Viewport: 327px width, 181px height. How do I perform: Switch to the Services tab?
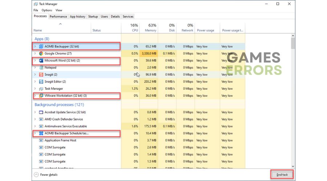pyautogui.click(x=128, y=16)
